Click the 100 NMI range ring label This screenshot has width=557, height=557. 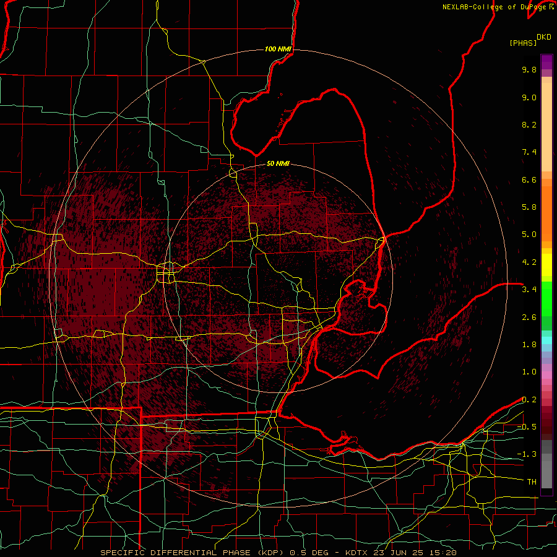click(x=278, y=49)
